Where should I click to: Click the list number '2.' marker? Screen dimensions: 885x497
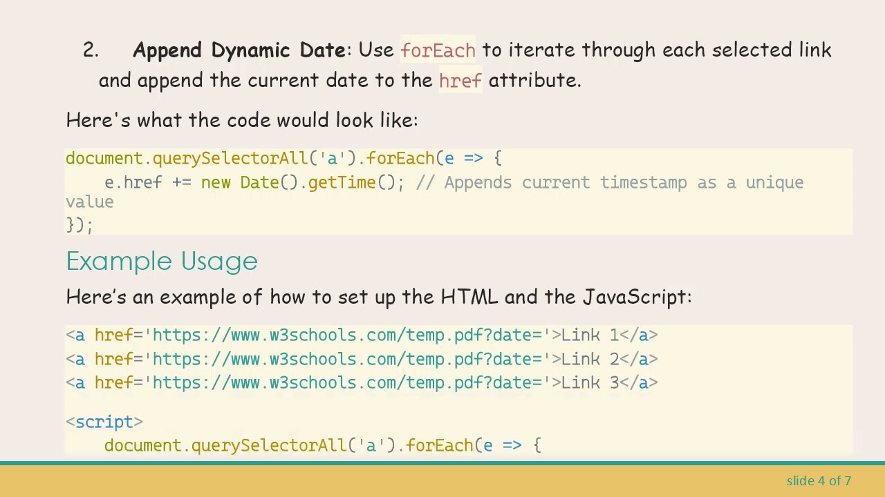91,50
